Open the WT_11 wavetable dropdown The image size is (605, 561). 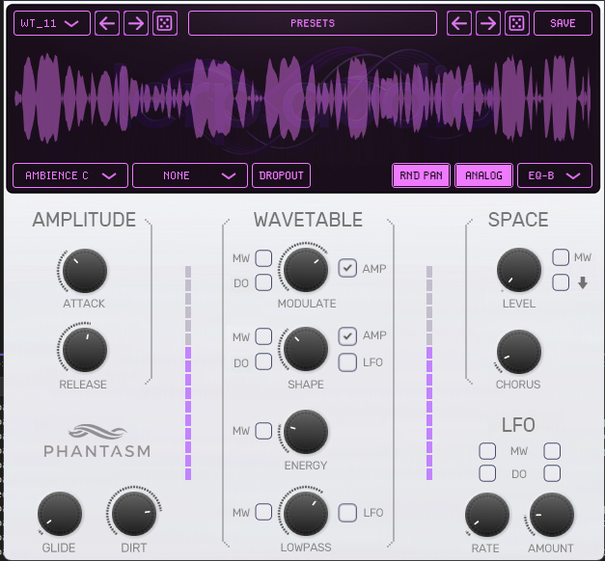point(52,23)
